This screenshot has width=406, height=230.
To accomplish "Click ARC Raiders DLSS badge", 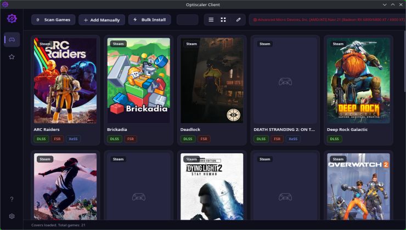I will click(x=41, y=139).
